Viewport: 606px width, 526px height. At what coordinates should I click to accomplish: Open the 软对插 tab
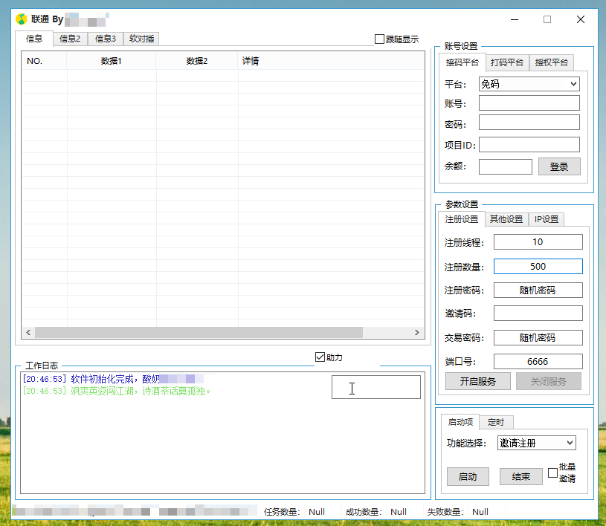(x=141, y=39)
